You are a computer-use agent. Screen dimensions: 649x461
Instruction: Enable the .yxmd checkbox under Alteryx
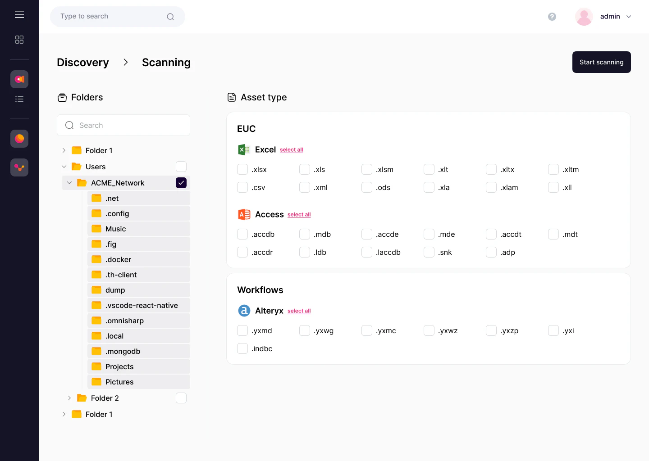[242, 330]
